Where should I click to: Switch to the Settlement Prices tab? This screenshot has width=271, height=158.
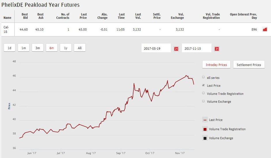[x=249, y=65]
